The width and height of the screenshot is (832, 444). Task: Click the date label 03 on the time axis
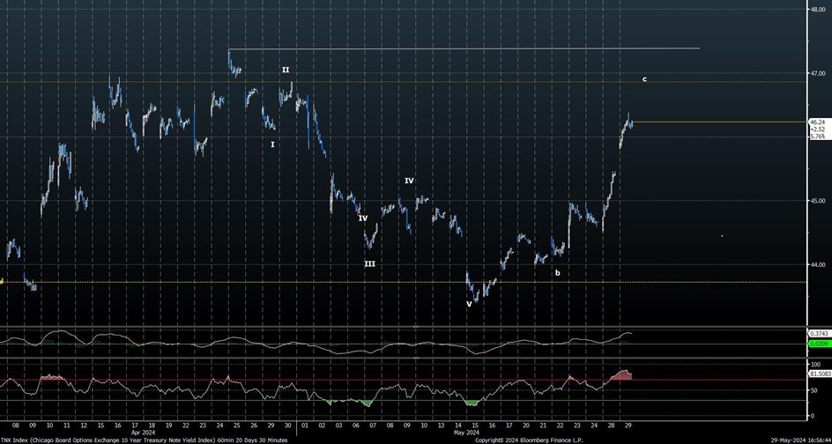point(338,425)
